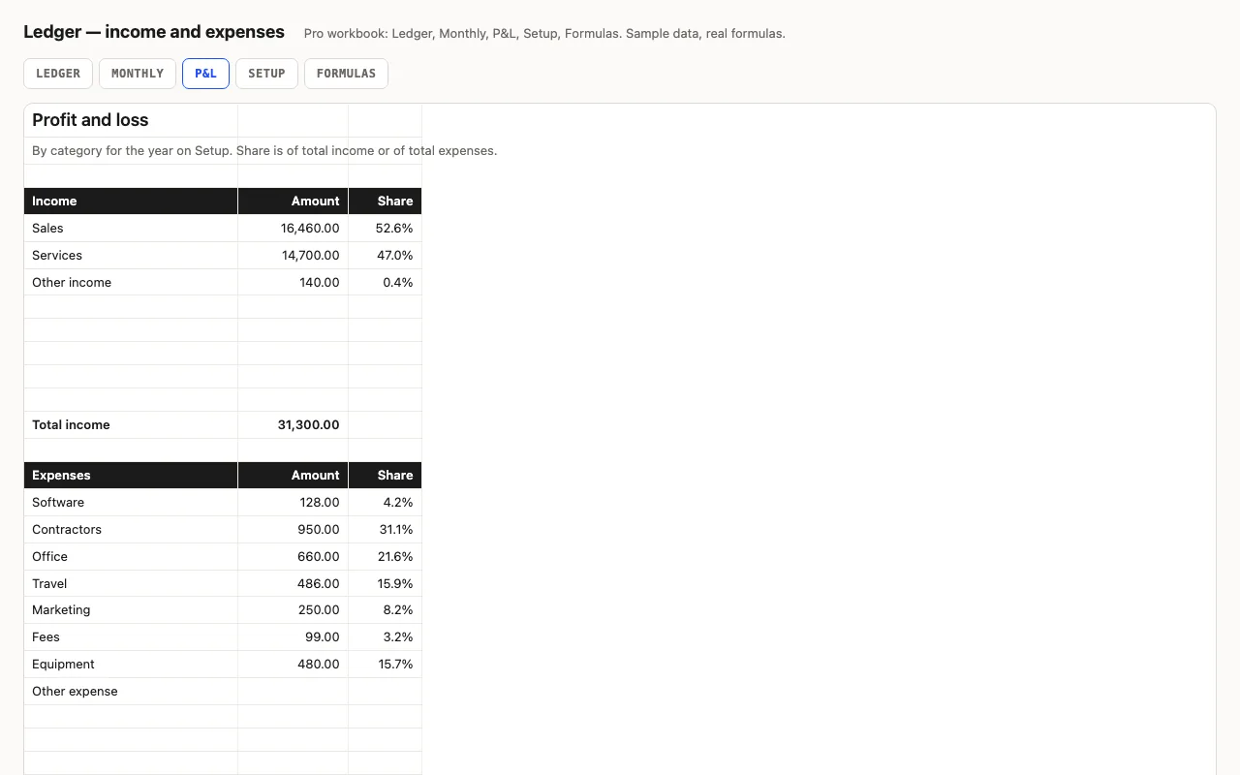Click the Fees amount 99.00
The width and height of the screenshot is (1240, 775).
point(293,637)
